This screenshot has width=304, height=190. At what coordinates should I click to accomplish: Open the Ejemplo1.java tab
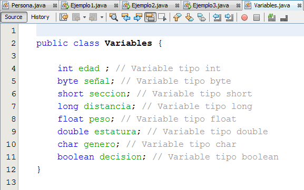[89, 5]
